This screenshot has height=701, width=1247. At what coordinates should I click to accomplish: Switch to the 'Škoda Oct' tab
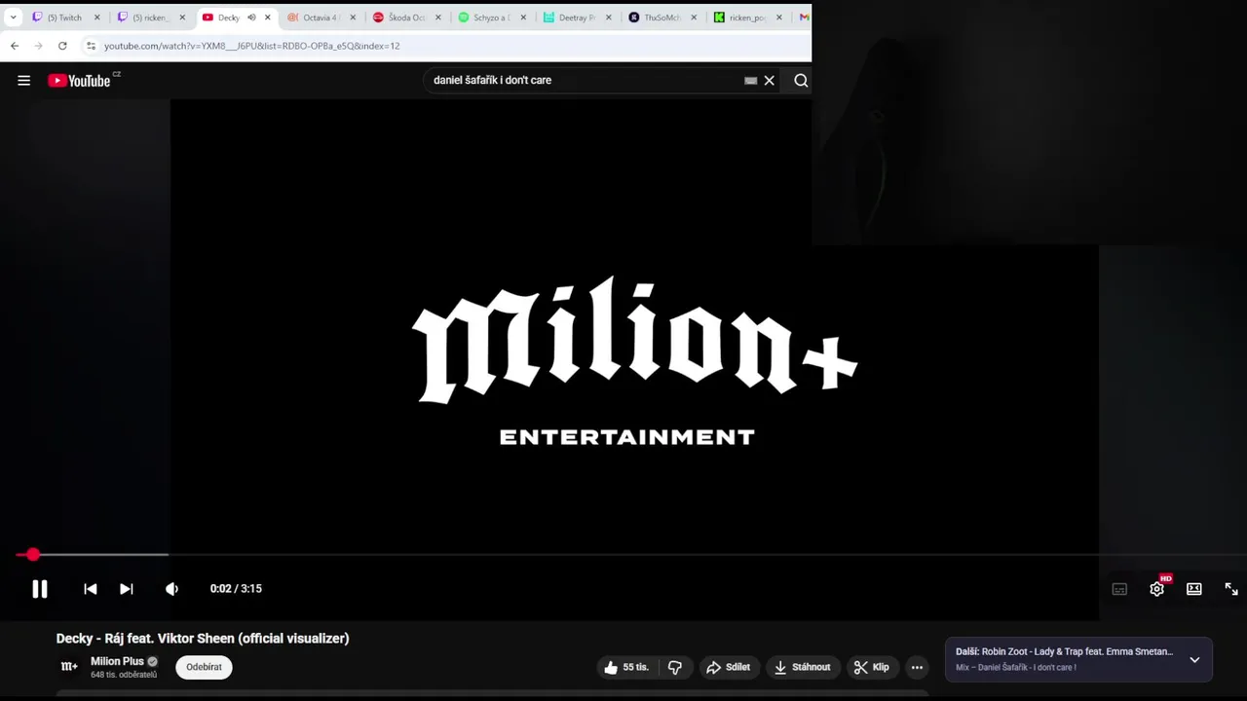[405, 18]
